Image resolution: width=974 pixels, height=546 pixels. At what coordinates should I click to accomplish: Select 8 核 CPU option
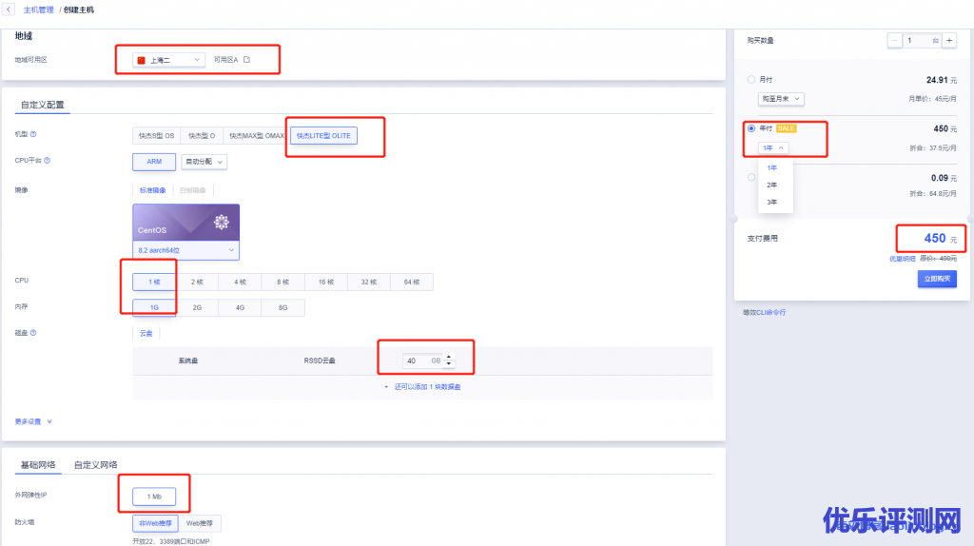pyautogui.click(x=282, y=282)
